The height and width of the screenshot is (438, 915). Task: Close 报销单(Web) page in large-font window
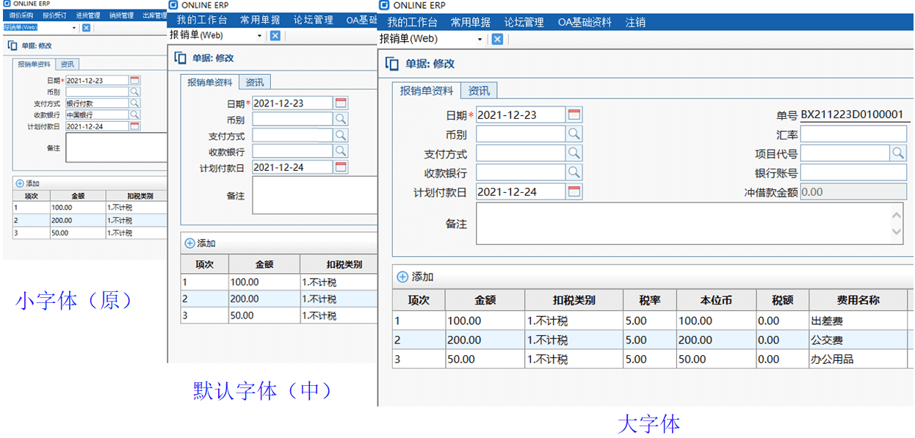coord(497,39)
